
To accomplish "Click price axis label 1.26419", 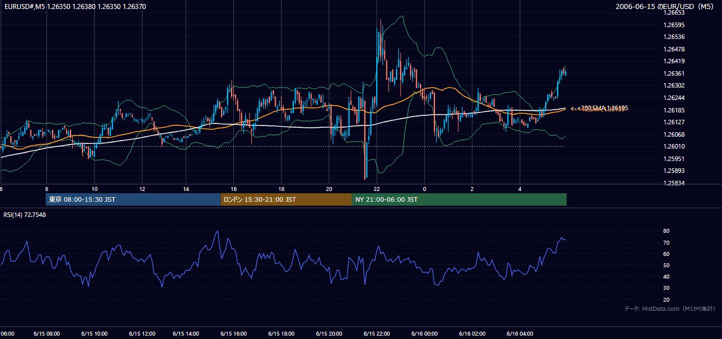I will point(675,61).
